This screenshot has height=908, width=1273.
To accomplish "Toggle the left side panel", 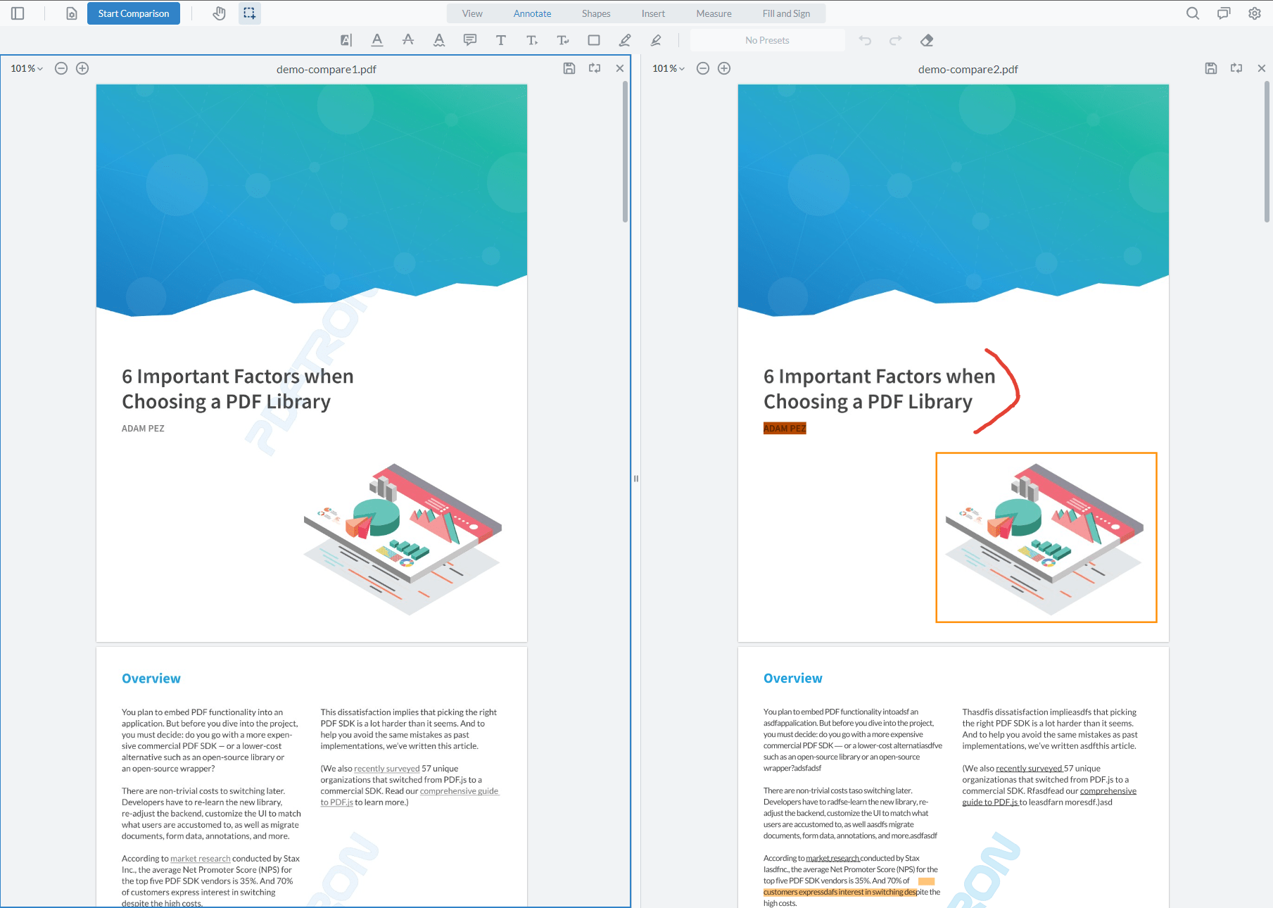I will point(18,13).
